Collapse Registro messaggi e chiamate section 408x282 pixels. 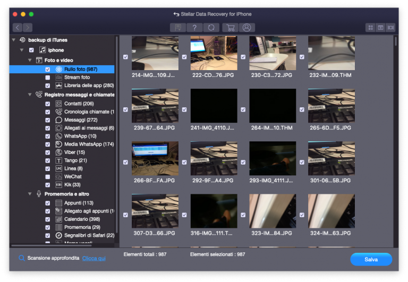pos(30,95)
